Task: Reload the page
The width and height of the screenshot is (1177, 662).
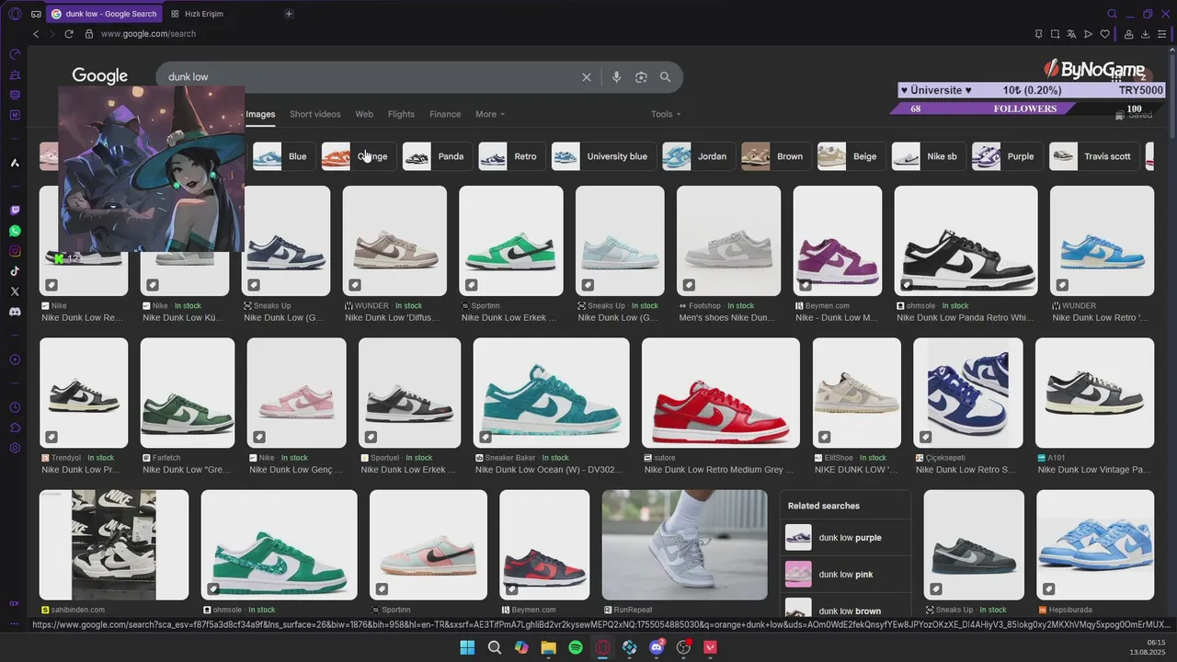Action: click(x=68, y=34)
